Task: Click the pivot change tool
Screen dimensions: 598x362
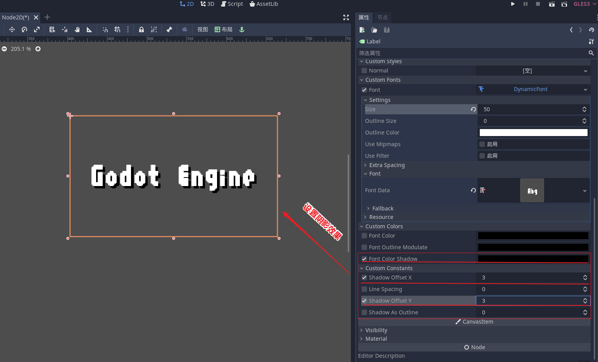Action: [x=65, y=29]
